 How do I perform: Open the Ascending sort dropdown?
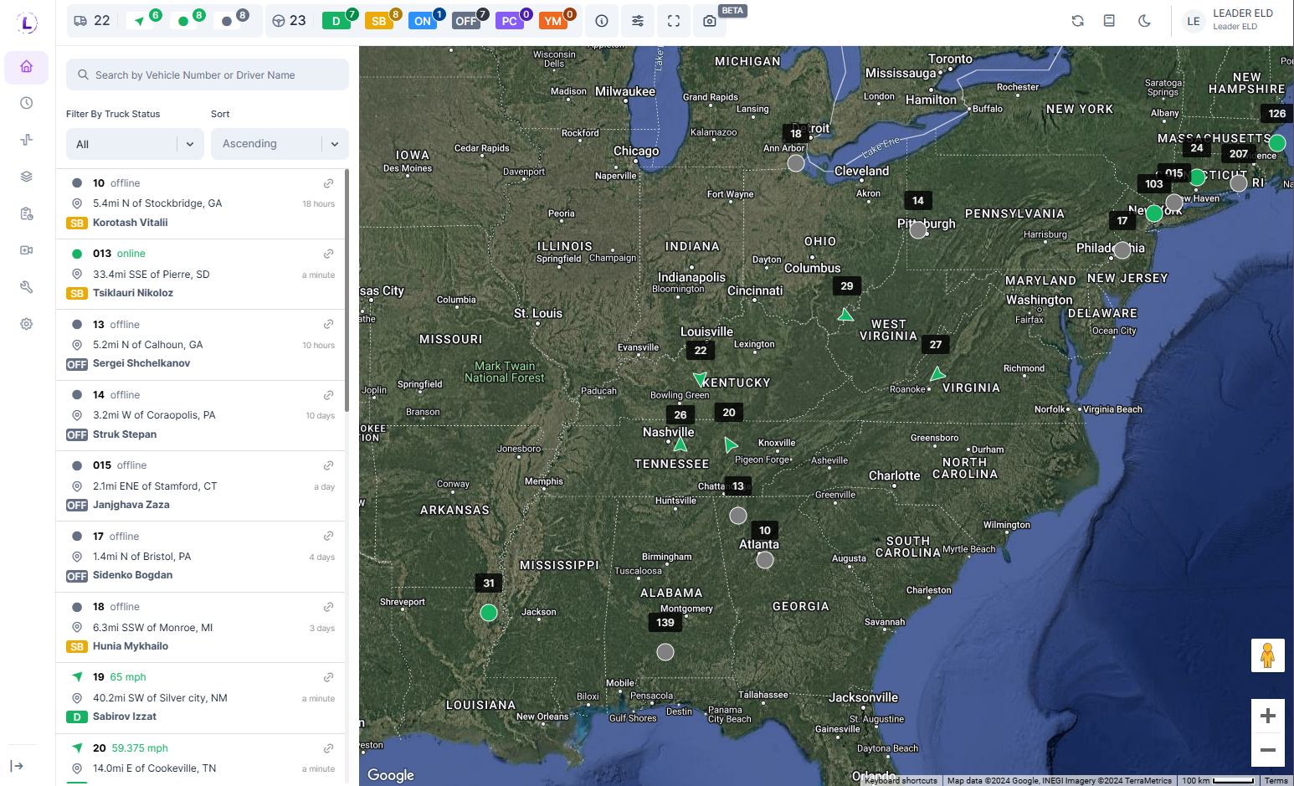click(x=280, y=144)
